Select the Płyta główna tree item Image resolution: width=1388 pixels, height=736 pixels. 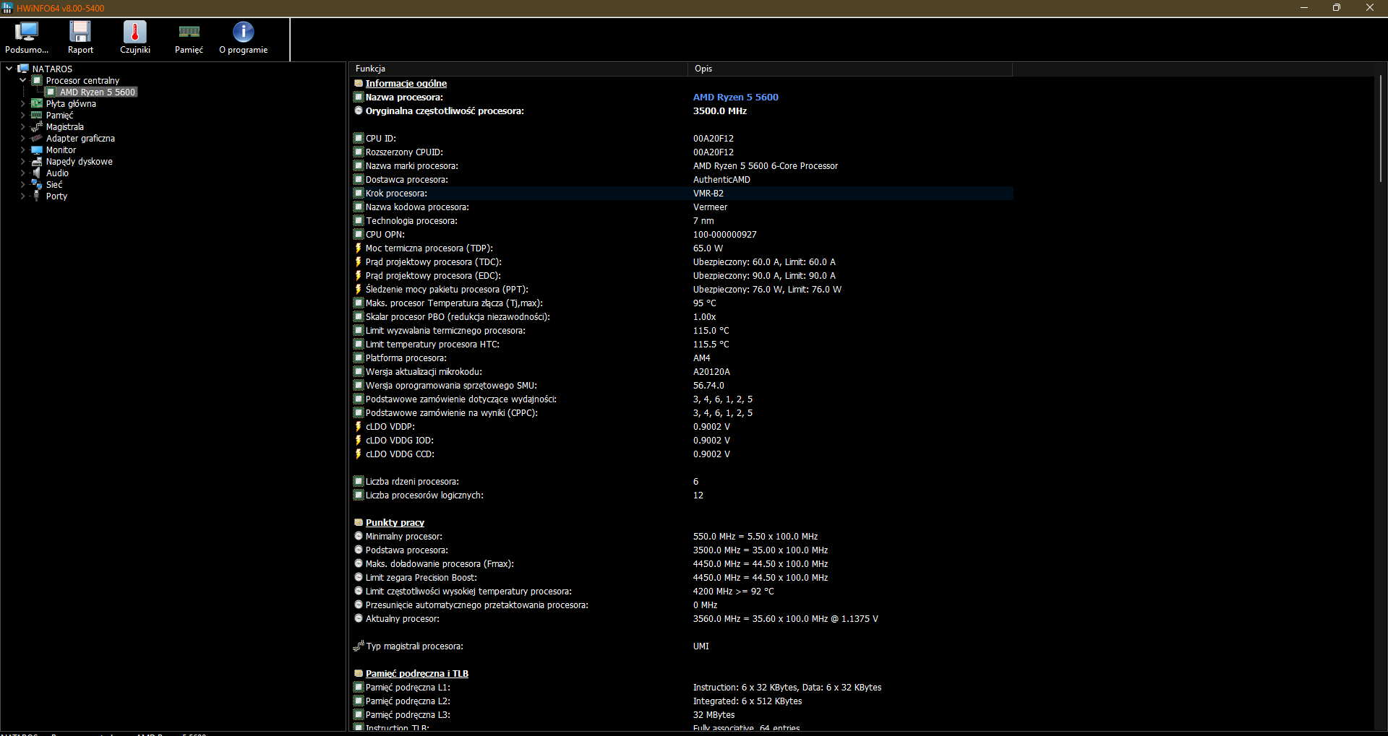71,103
